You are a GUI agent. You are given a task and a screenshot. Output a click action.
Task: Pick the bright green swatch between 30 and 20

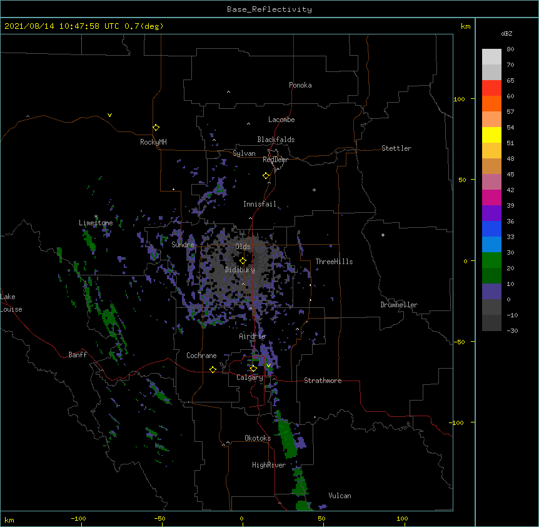[491, 260]
